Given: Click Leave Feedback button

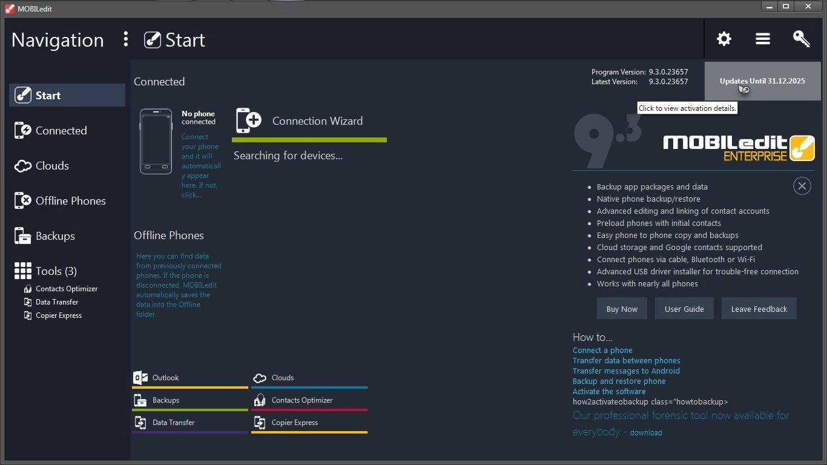Looking at the screenshot, I should coord(759,309).
